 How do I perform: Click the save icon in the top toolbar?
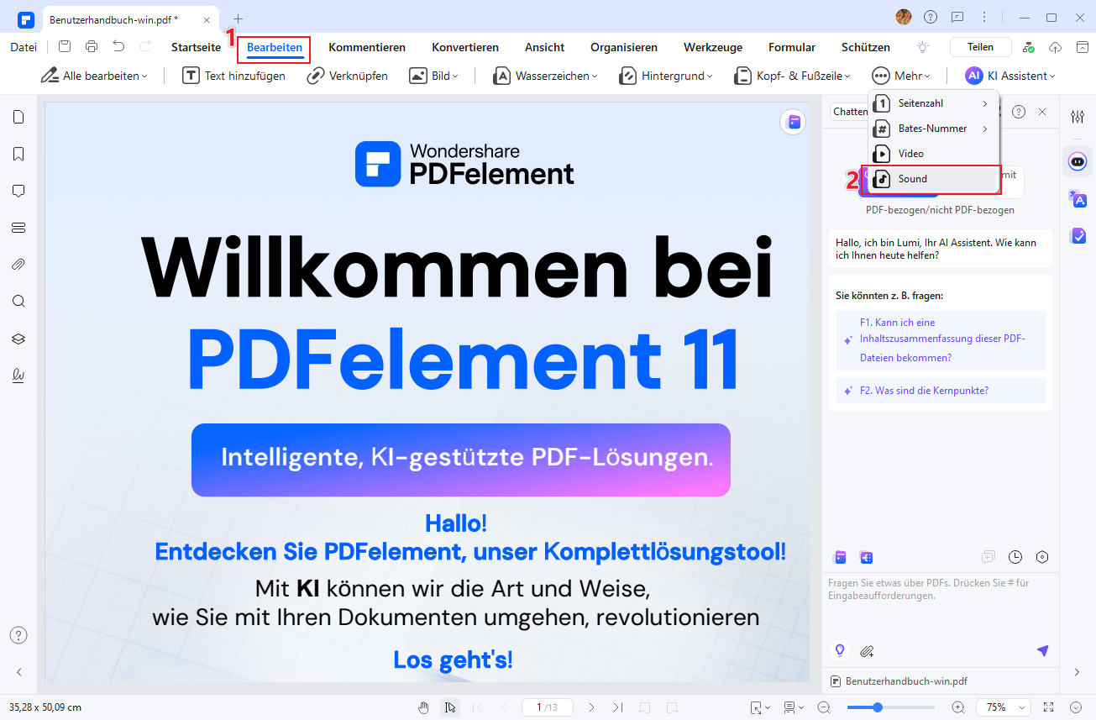point(65,47)
